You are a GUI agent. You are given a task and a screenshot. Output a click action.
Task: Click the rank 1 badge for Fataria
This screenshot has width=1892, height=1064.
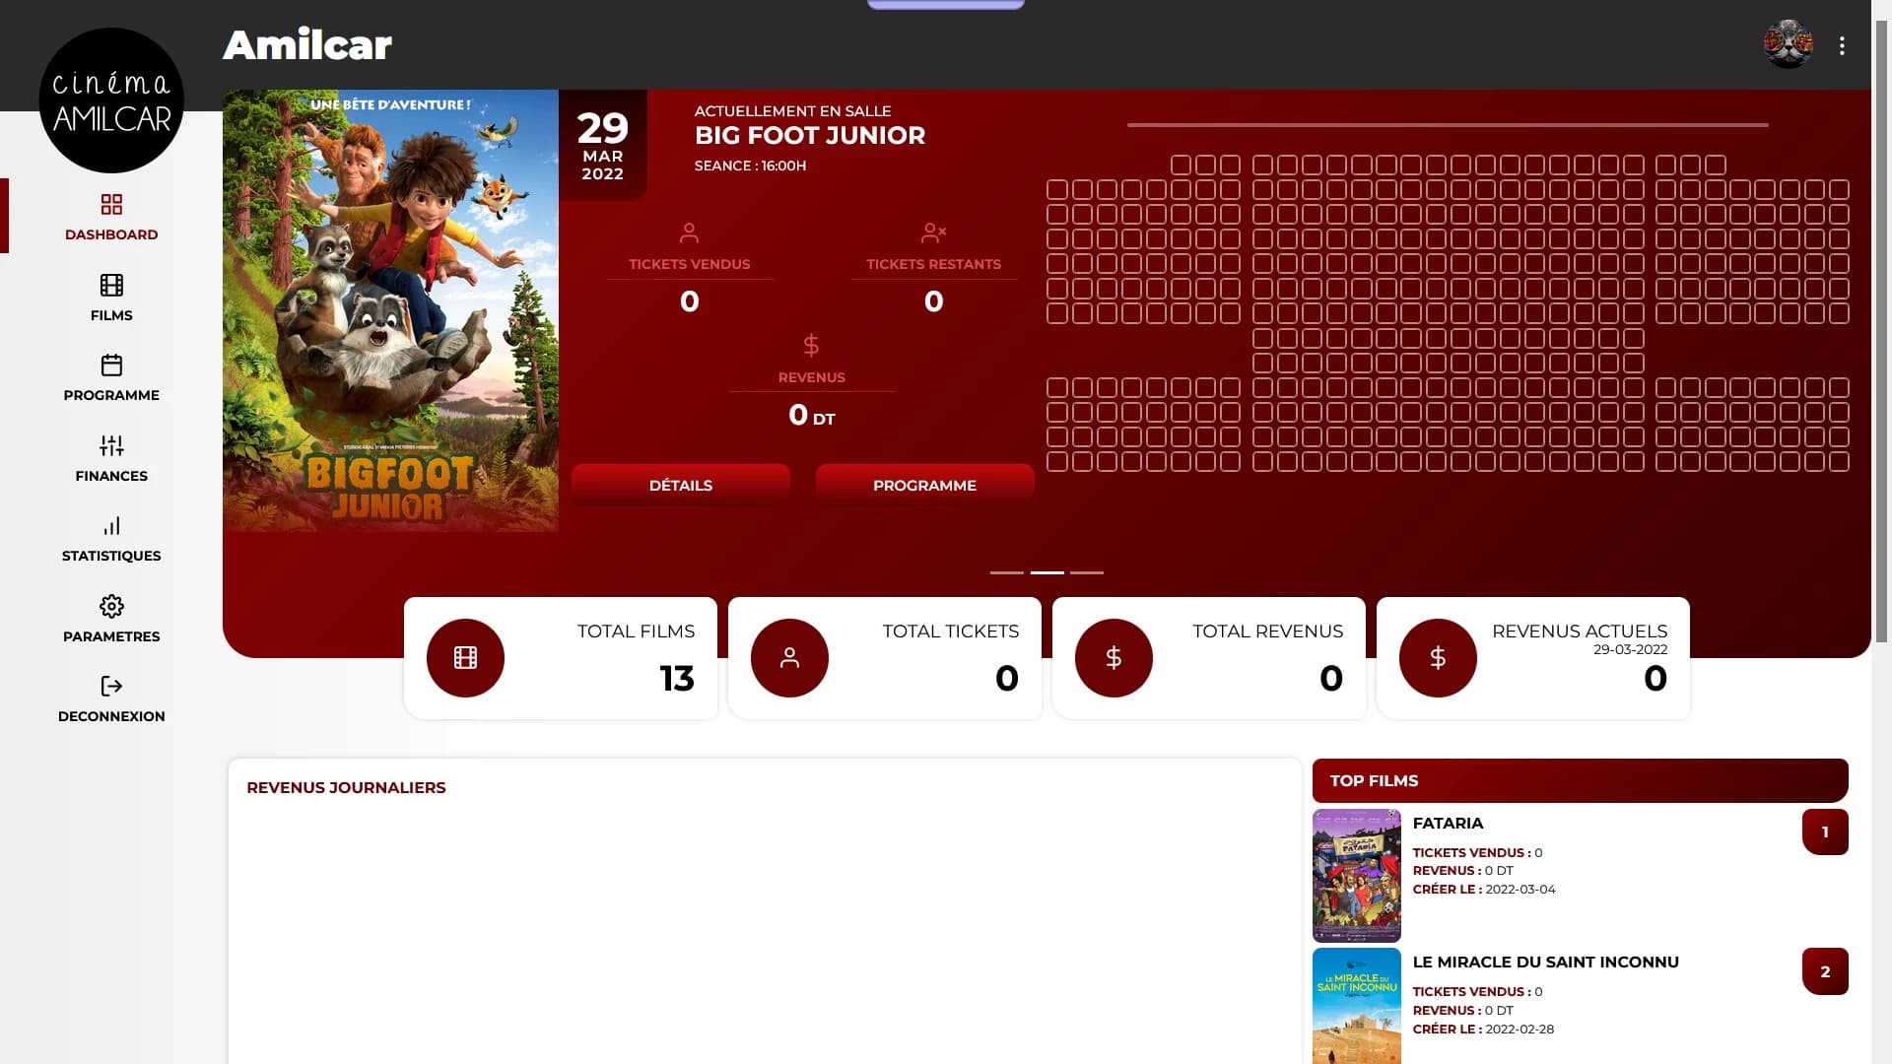point(1825,831)
